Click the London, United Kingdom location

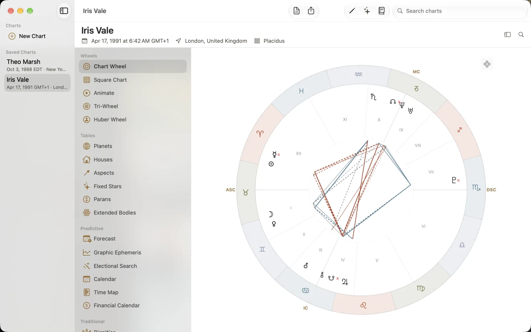click(x=216, y=41)
